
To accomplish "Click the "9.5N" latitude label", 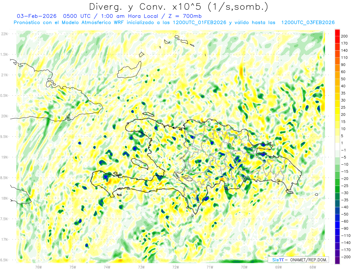I will point(4,137).
